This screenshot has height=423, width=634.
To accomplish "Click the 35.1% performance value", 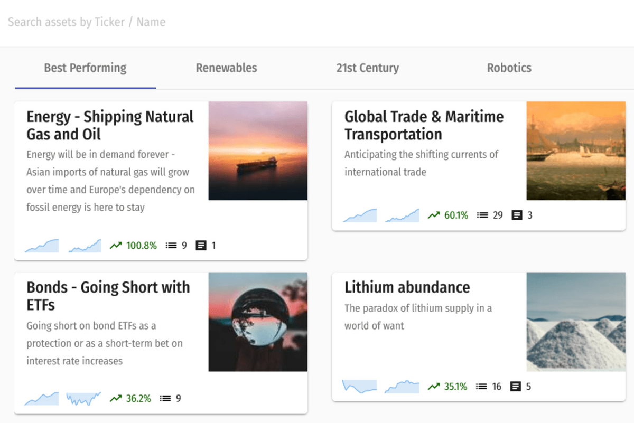I will (455, 387).
